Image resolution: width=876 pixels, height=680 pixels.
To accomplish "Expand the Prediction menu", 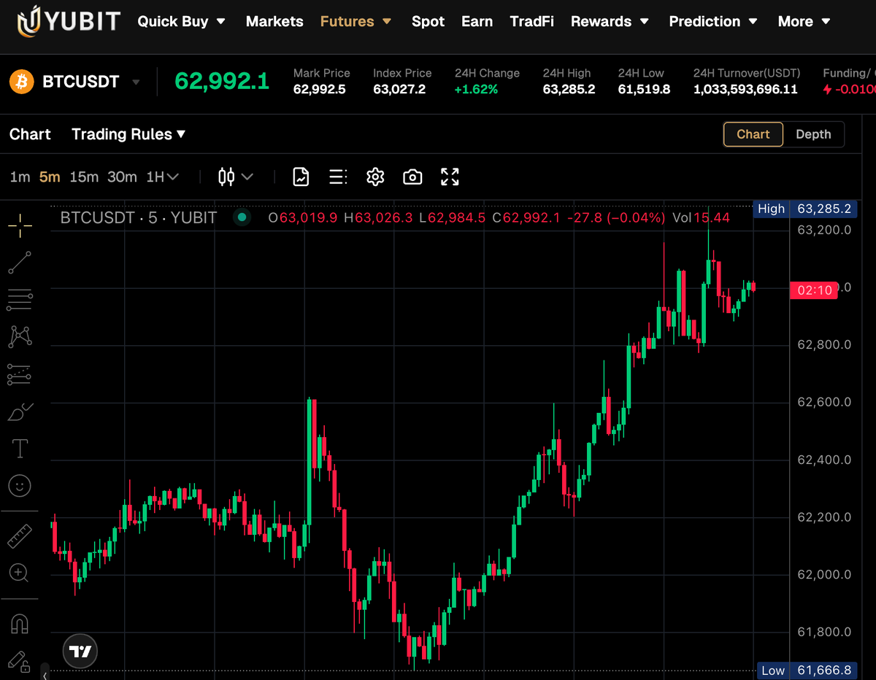I will [x=714, y=21].
